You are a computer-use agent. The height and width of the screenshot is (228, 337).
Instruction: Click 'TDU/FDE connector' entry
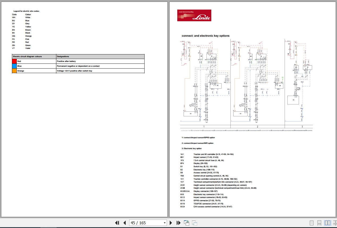coord(208,204)
